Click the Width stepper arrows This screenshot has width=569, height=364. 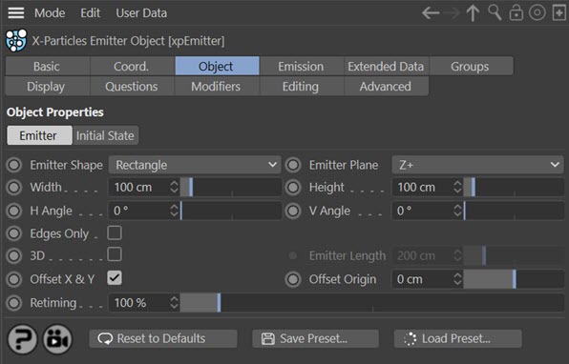pos(174,188)
